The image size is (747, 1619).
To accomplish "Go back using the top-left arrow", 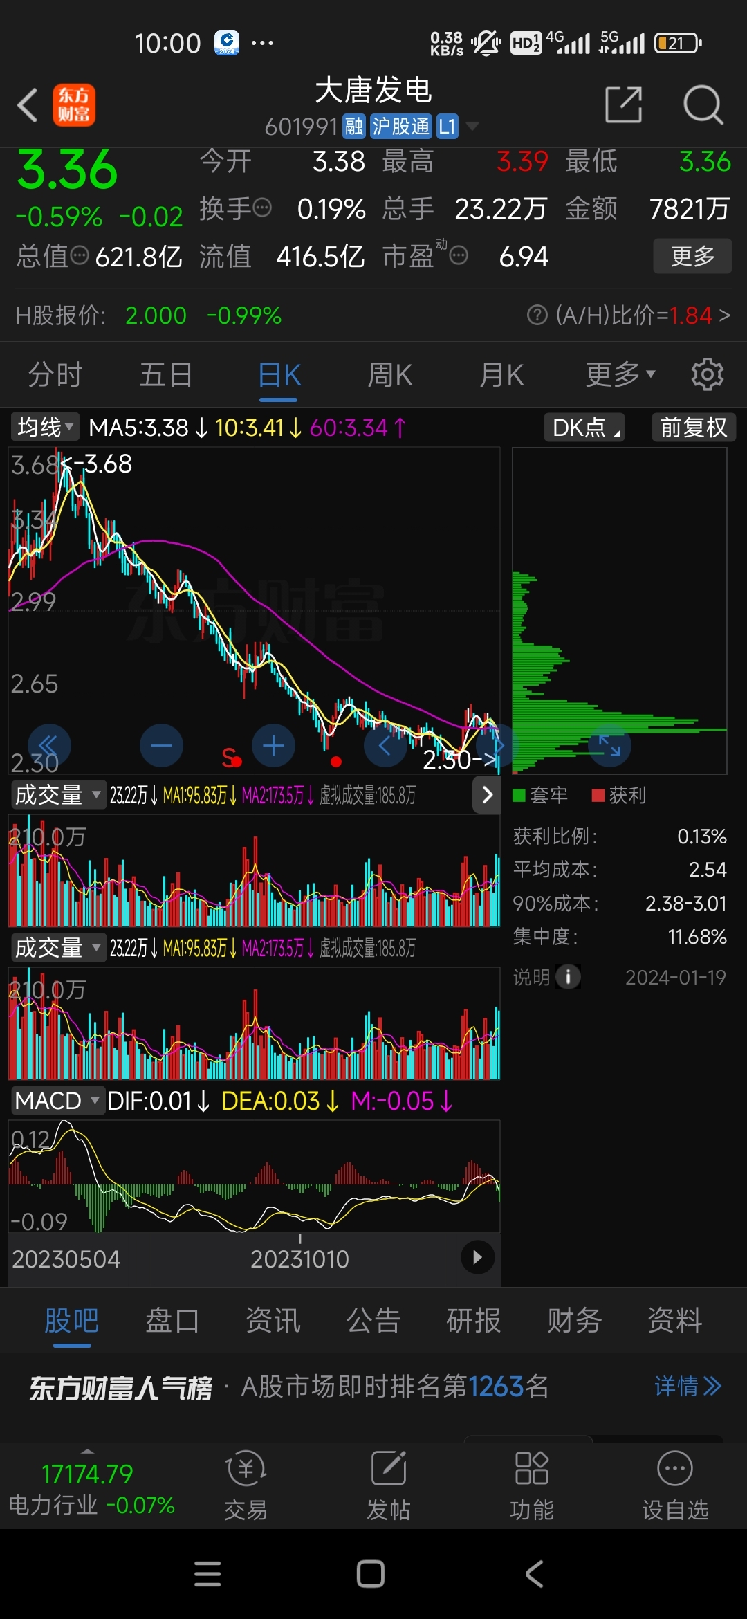I will pos(28,105).
